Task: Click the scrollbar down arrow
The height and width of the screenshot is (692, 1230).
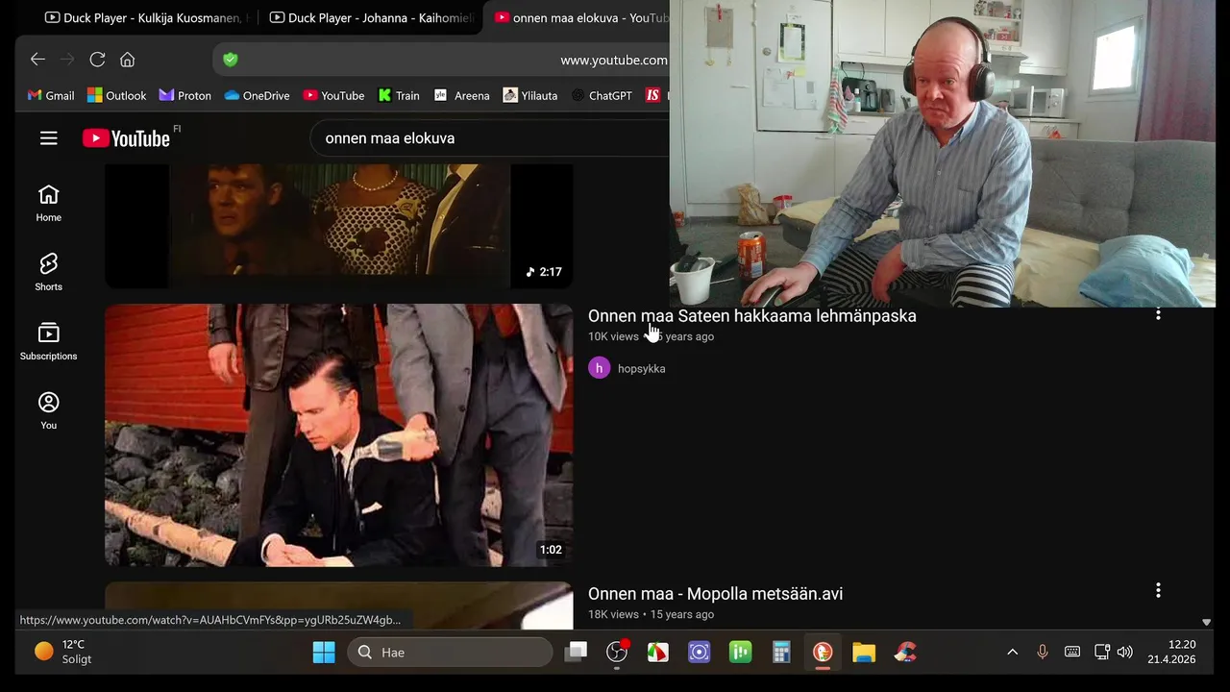Action: (x=1206, y=622)
